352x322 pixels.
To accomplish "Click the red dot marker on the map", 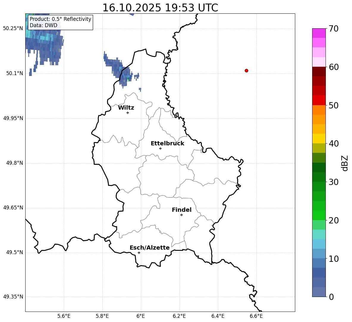I will point(246,71).
